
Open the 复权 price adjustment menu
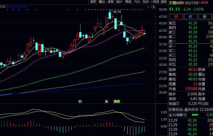(93, 2)
